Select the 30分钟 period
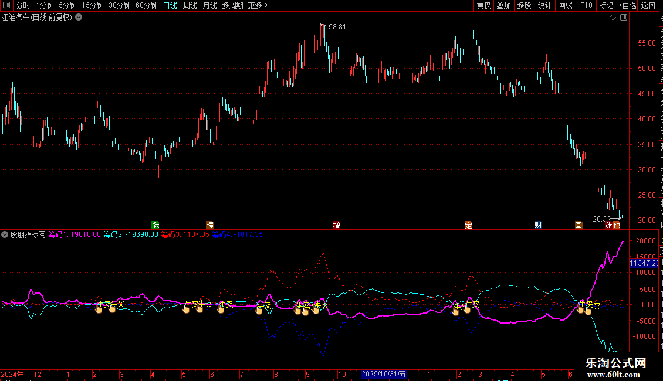Image resolution: width=663 pixels, height=381 pixels. pyautogui.click(x=120, y=5)
